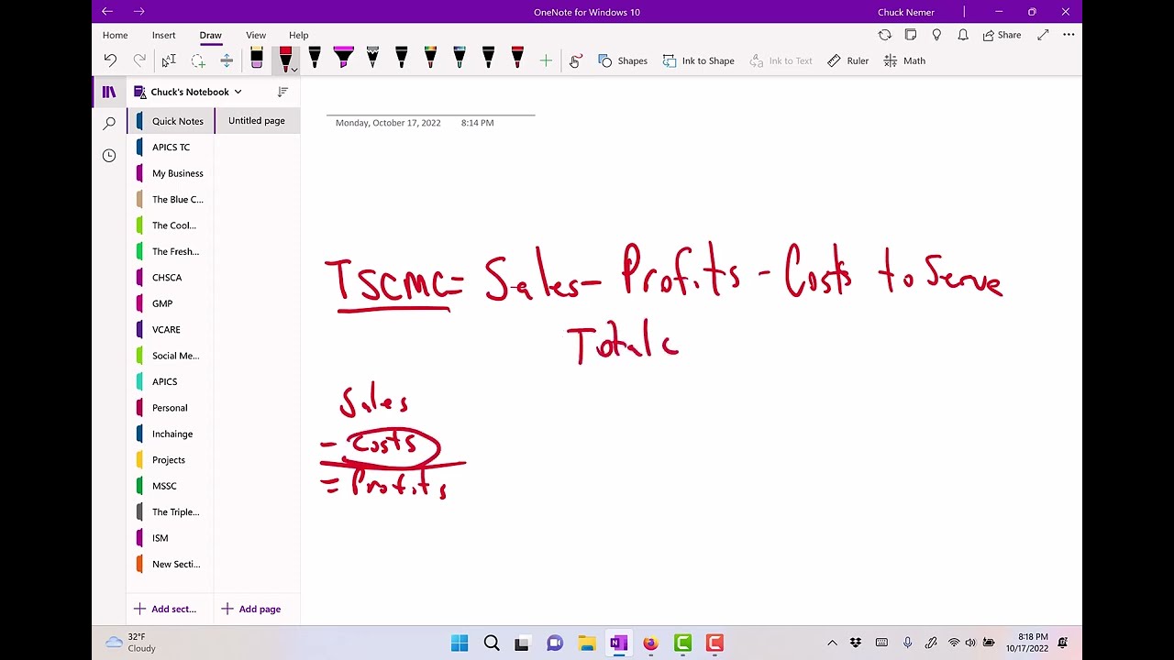Viewport: 1174px width, 660px height.
Task: Open the Help tab
Action: coord(298,35)
